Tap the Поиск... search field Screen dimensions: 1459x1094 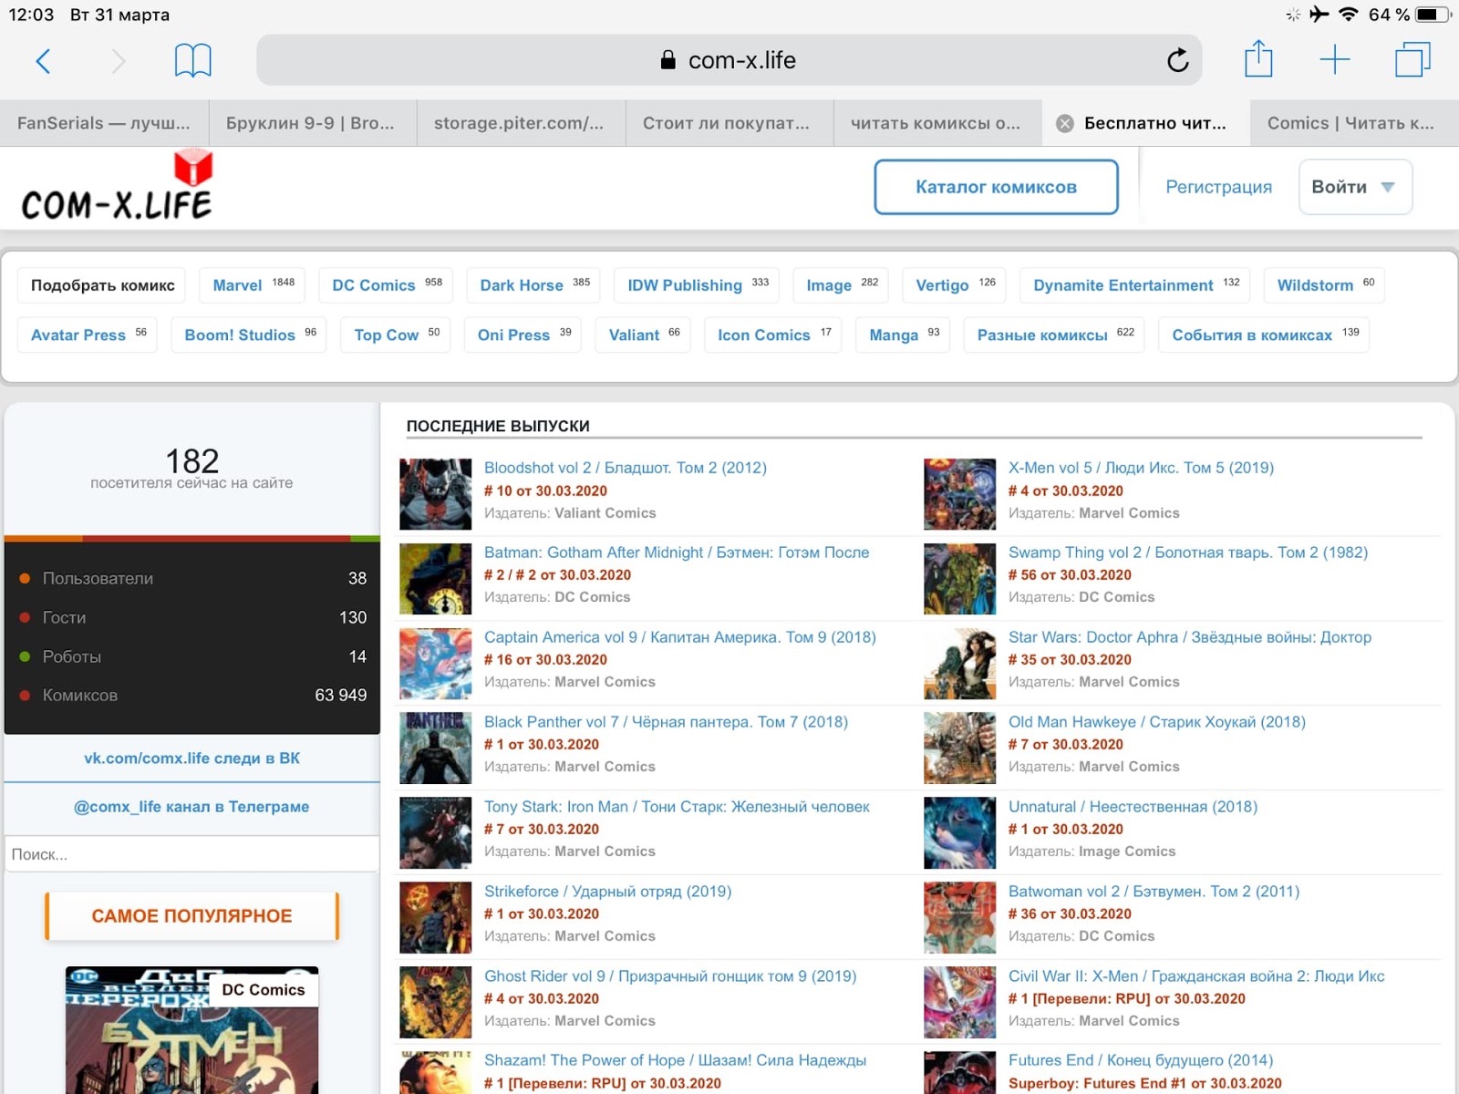pyautogui.click(x=191, y=854)
